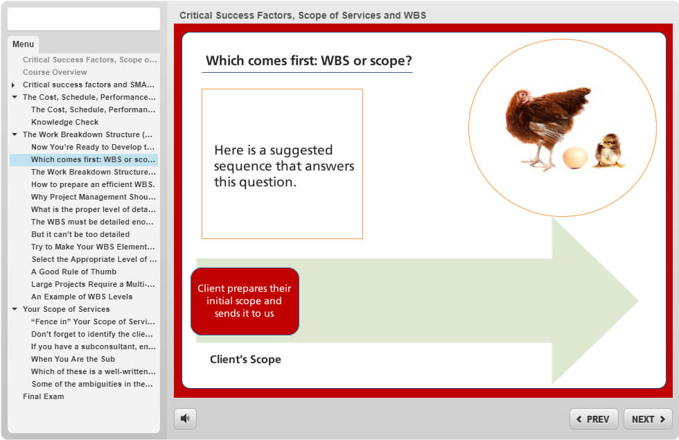Open the Course Overview menu entry
Viewport: 679px width, 440px height.
(55, 72)
